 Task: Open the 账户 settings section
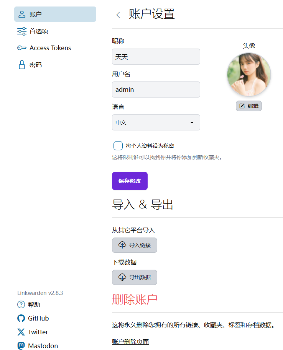55,14
